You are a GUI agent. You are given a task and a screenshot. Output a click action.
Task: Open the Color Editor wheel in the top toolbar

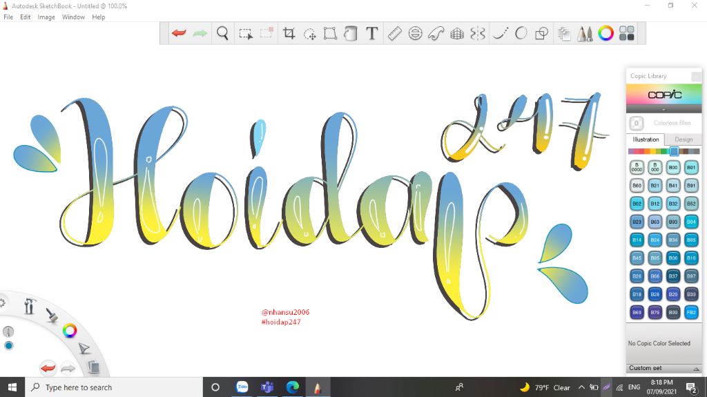point(606,33)
